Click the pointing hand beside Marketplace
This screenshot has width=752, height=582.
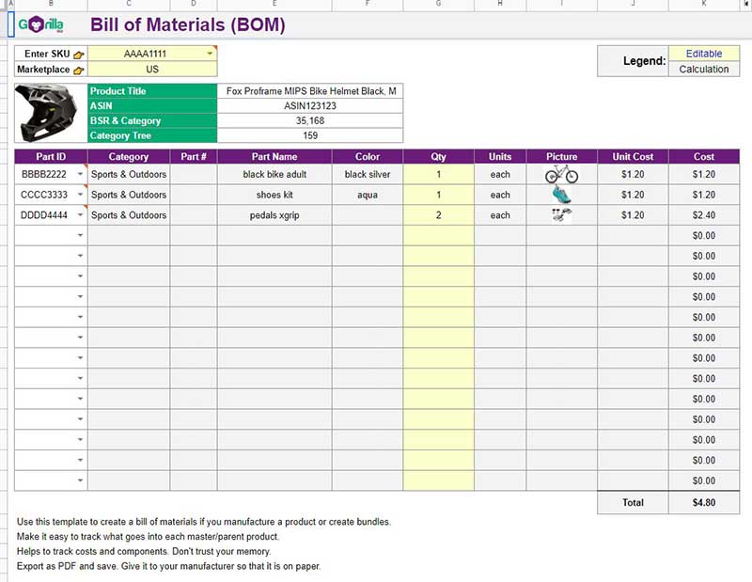[x=79, y=71]
